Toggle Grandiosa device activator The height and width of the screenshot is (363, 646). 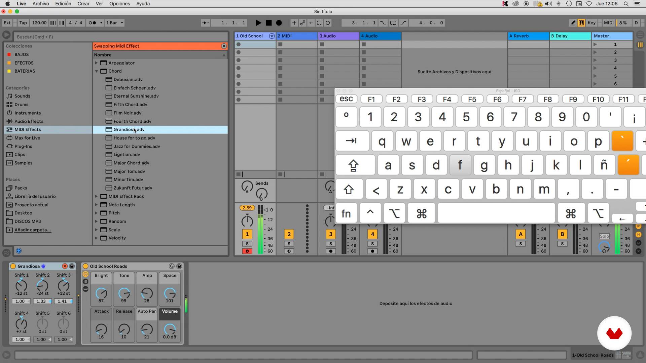13,266
